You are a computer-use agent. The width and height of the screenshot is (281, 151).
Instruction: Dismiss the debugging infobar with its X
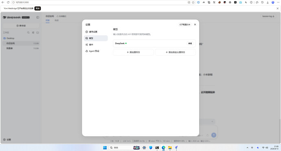tap(278, 9)
